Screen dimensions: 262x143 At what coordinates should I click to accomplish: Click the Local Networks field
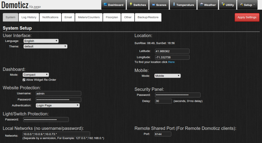56,134
